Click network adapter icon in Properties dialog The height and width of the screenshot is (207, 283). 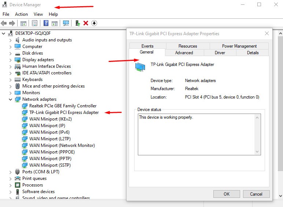pos(140,67)
